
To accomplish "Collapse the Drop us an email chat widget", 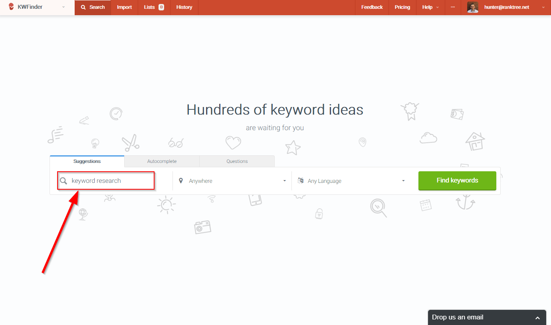I will click(537, 317).
